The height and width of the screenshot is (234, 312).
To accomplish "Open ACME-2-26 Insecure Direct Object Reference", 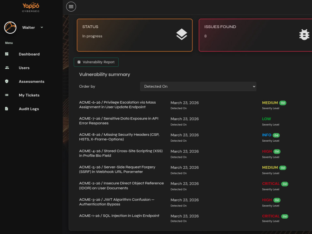I will click(x=121, y=186).
